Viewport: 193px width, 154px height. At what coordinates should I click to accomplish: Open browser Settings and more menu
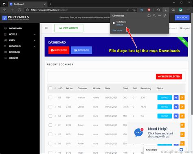click(188, 10)
